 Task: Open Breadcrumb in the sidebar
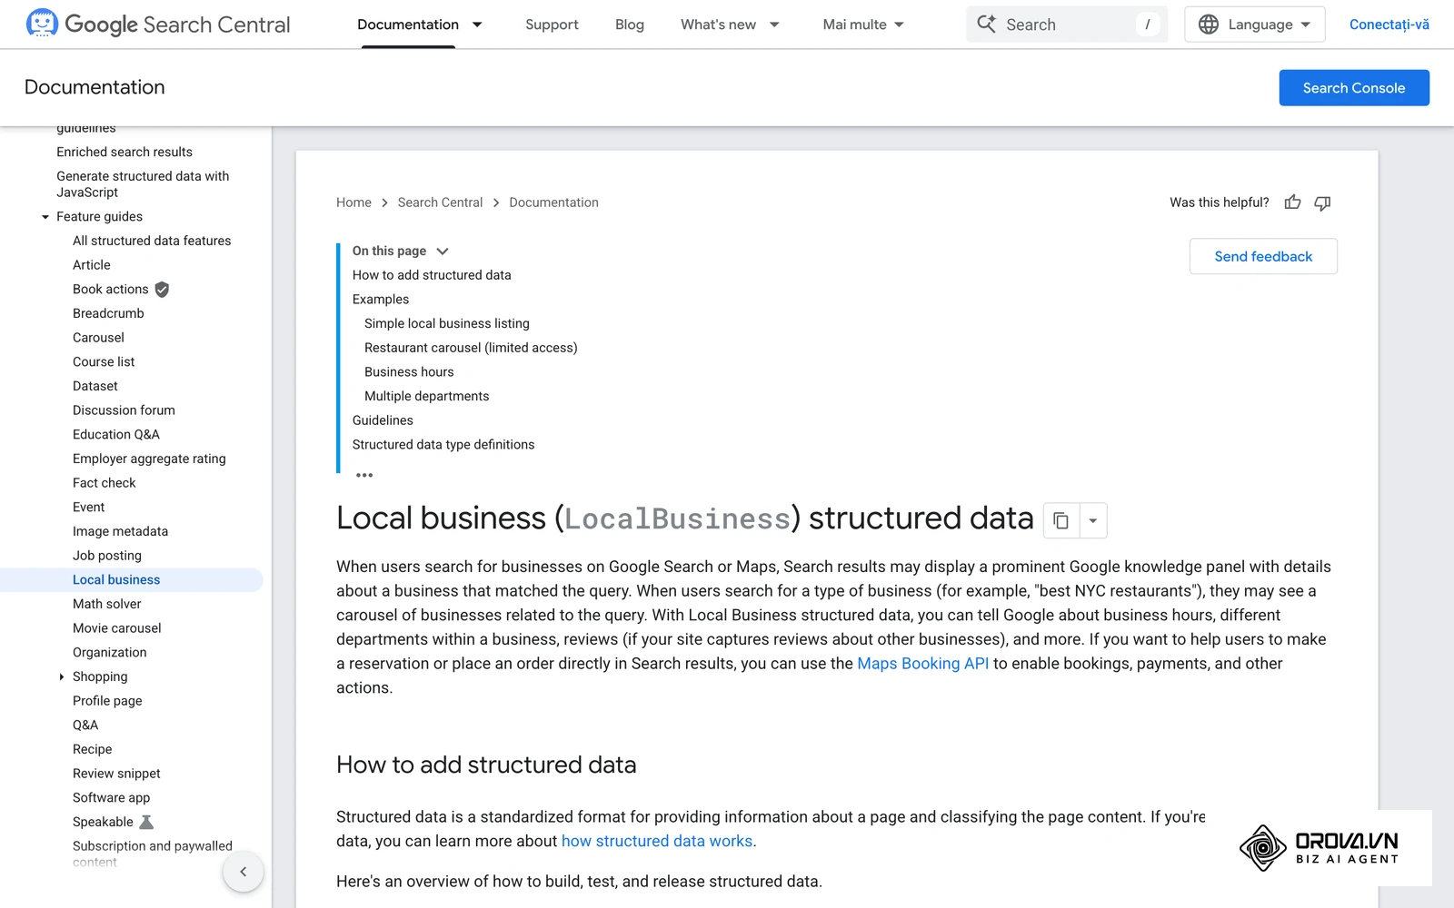click(x=108, y=313)
